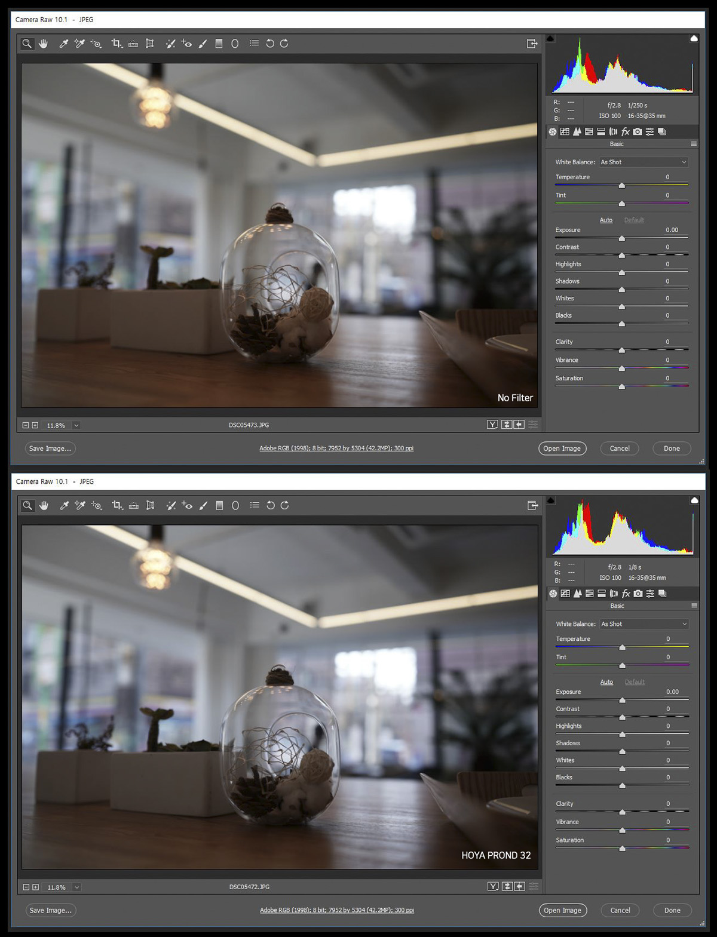
Task: Switch to the Tone Curve tab in the top window
Action: [x=565, y=131]
